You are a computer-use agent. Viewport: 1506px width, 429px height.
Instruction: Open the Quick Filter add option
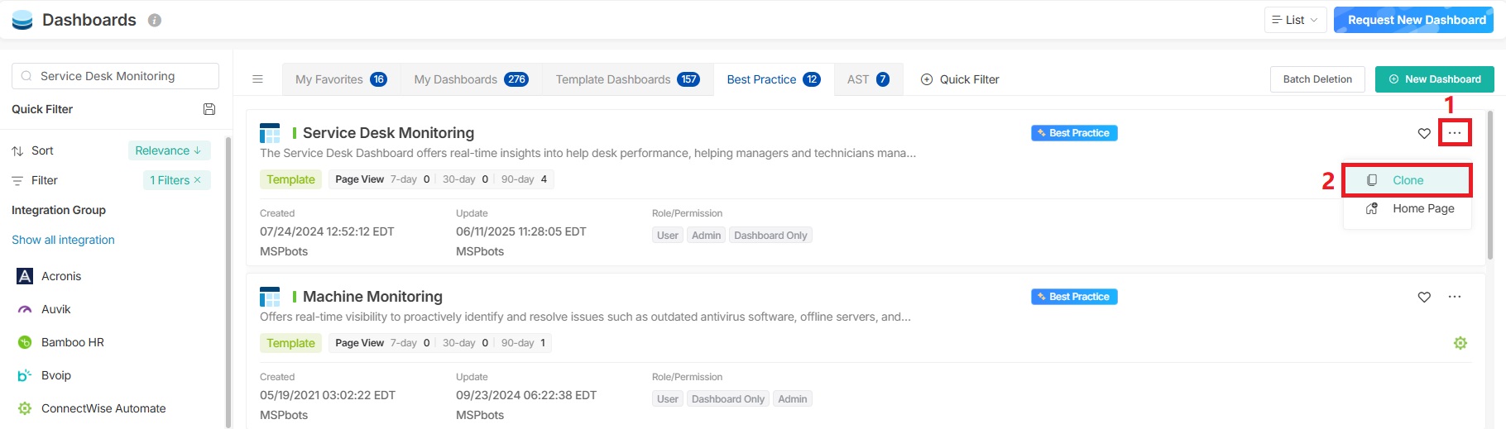coord(960,79)
